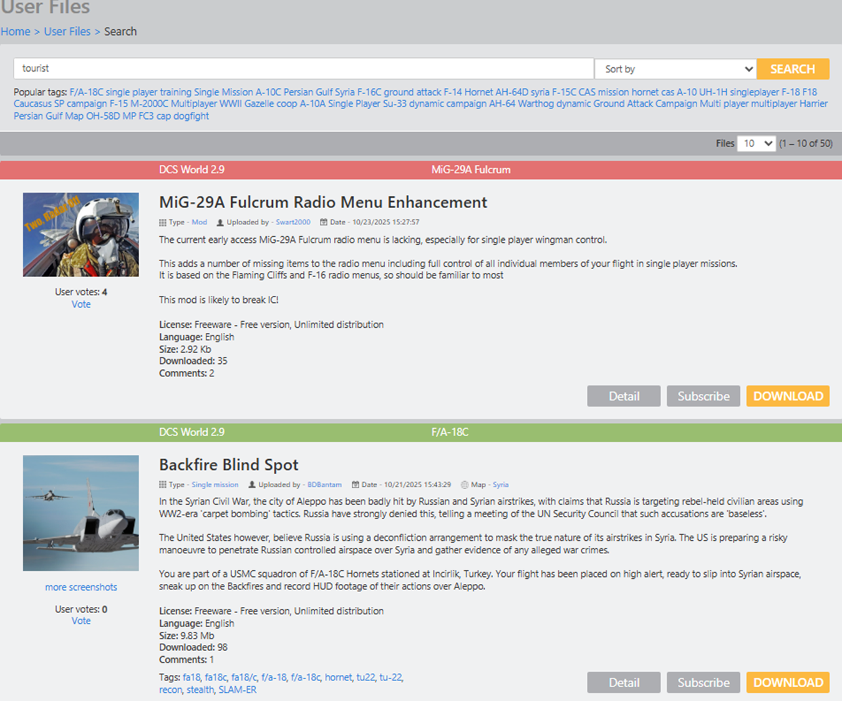The height and width of the screenshot is (701, 842).
Task: Focus the search field containing 'tourist'
Action: [304, 69]
